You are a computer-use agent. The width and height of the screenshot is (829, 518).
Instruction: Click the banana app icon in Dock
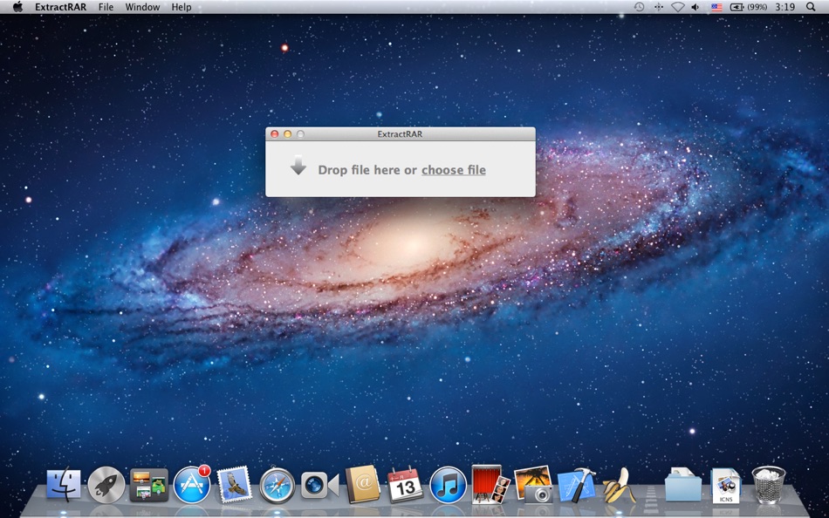pyautogui.click(x=619, y=485)
